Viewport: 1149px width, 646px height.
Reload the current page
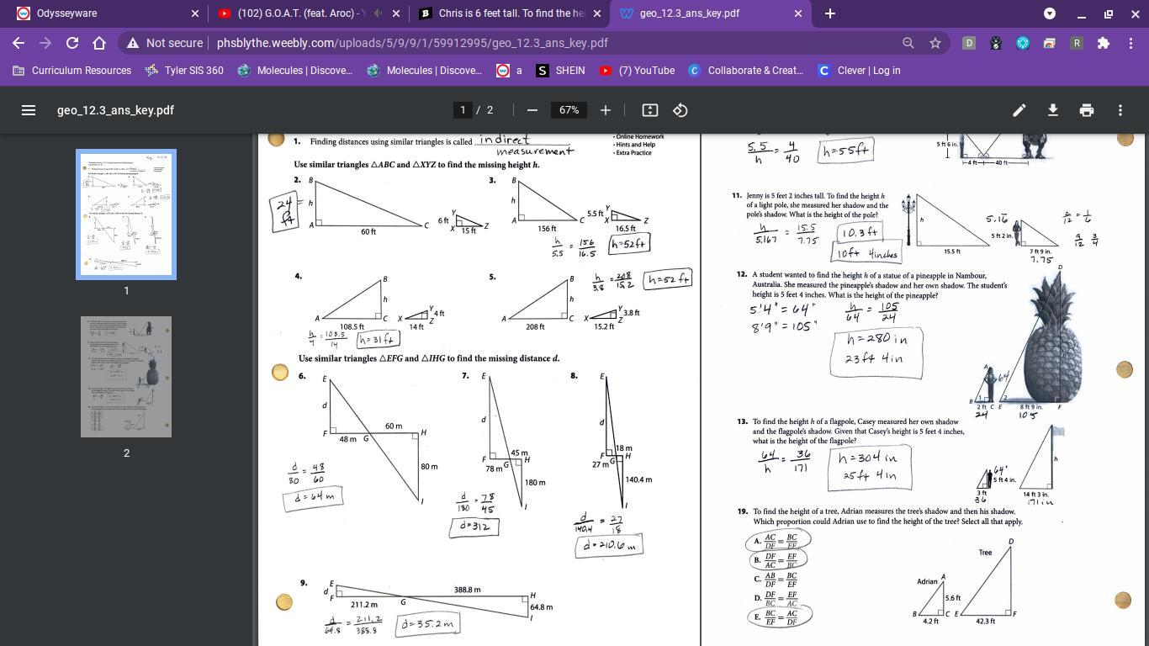72,43
